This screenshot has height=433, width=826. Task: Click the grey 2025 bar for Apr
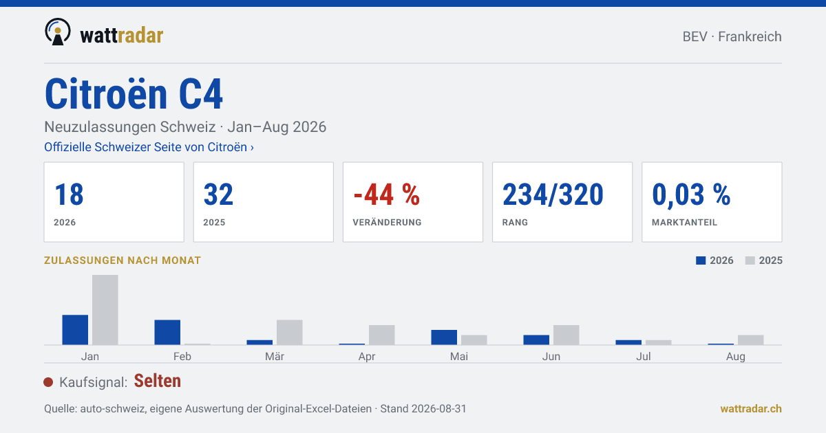tap(382, 335)
